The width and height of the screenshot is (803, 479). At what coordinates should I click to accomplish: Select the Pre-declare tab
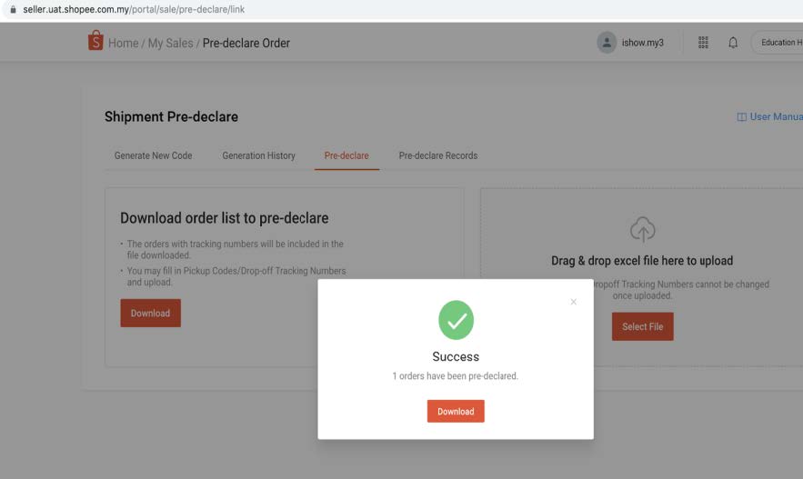pyautogui.click(x=346, y=155)
